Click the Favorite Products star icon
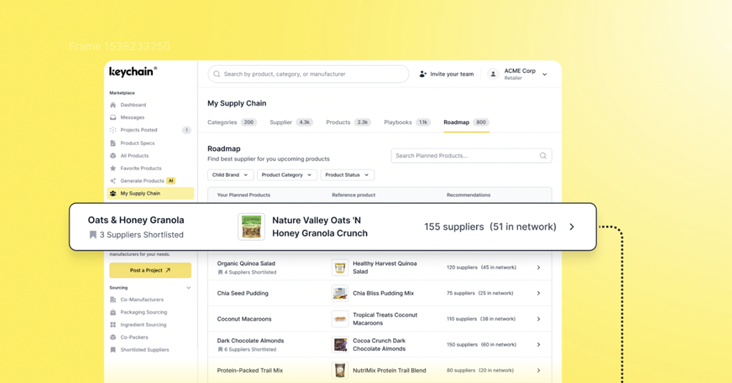Viewport: 732px width, 383px height. click(x=113, y=169)
